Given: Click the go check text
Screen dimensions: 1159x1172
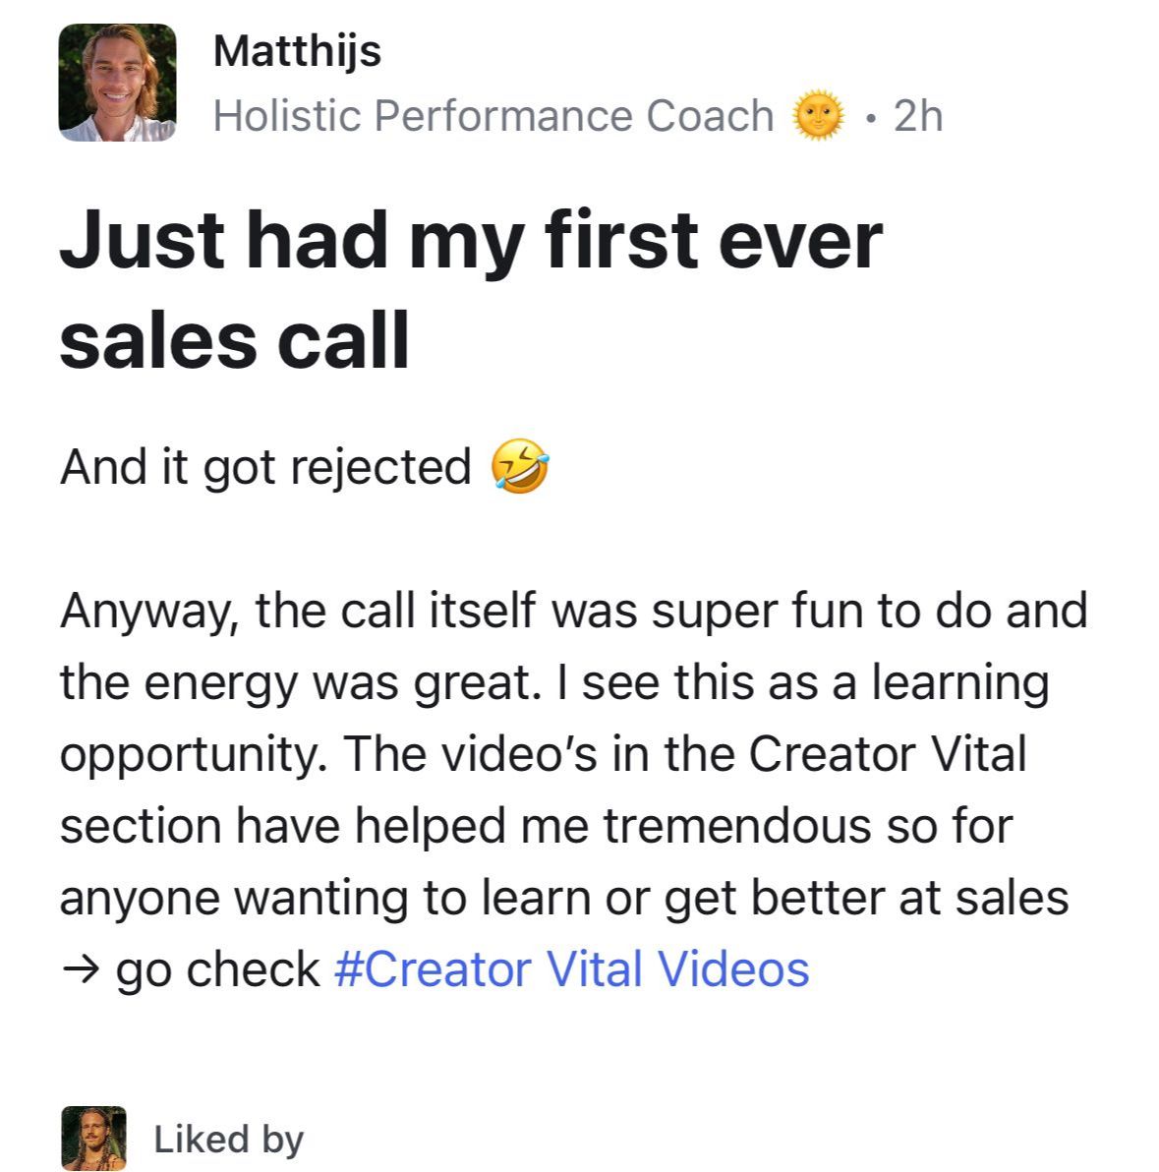Looking at the screenshot, I should pos(217,970).
